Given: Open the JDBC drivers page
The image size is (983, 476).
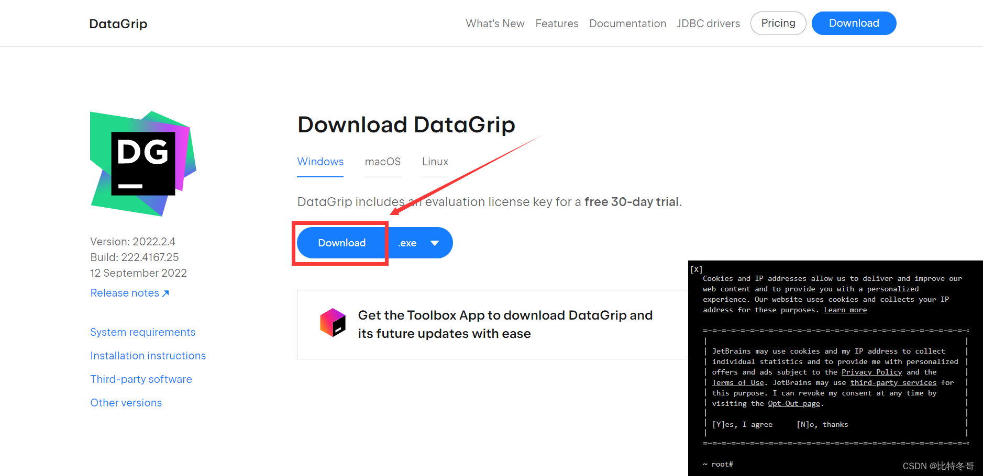Looking at the screenshot, I should [708, 24].
